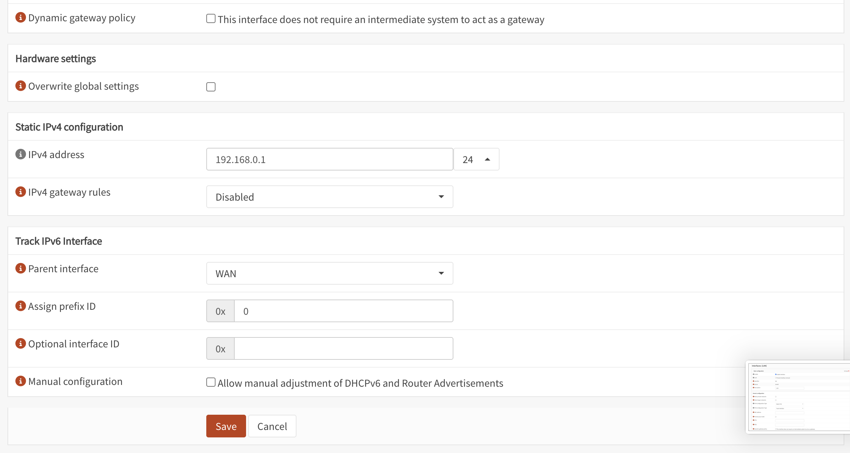This screenshot has height=453, width=850.
Task: Expand the Parent interface WAN dropdown
Action: click(x=329, y=273)
